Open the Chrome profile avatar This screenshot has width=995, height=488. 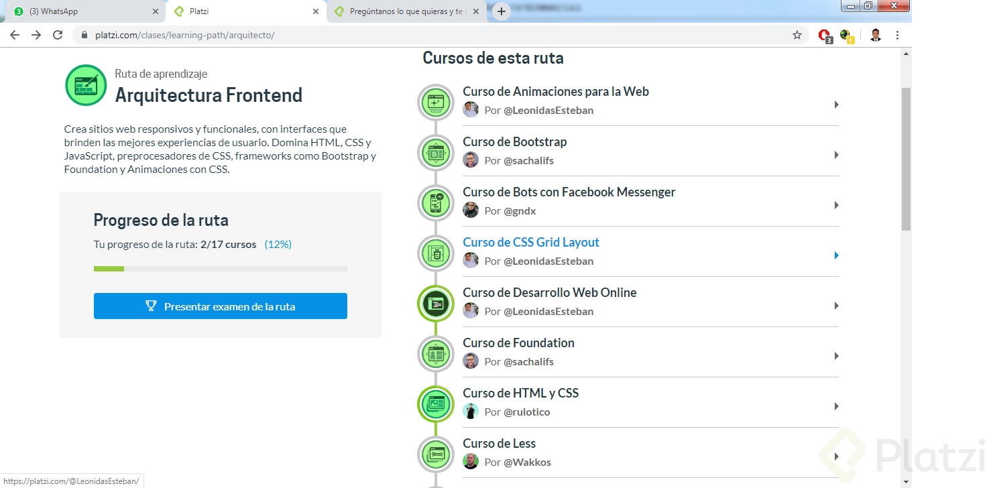[x=876, y=35]
